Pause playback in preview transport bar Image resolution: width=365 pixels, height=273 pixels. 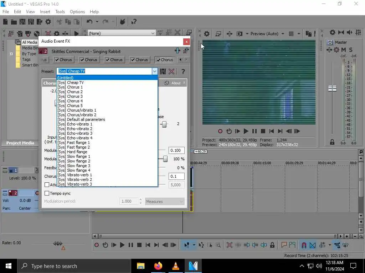[254, 132]
